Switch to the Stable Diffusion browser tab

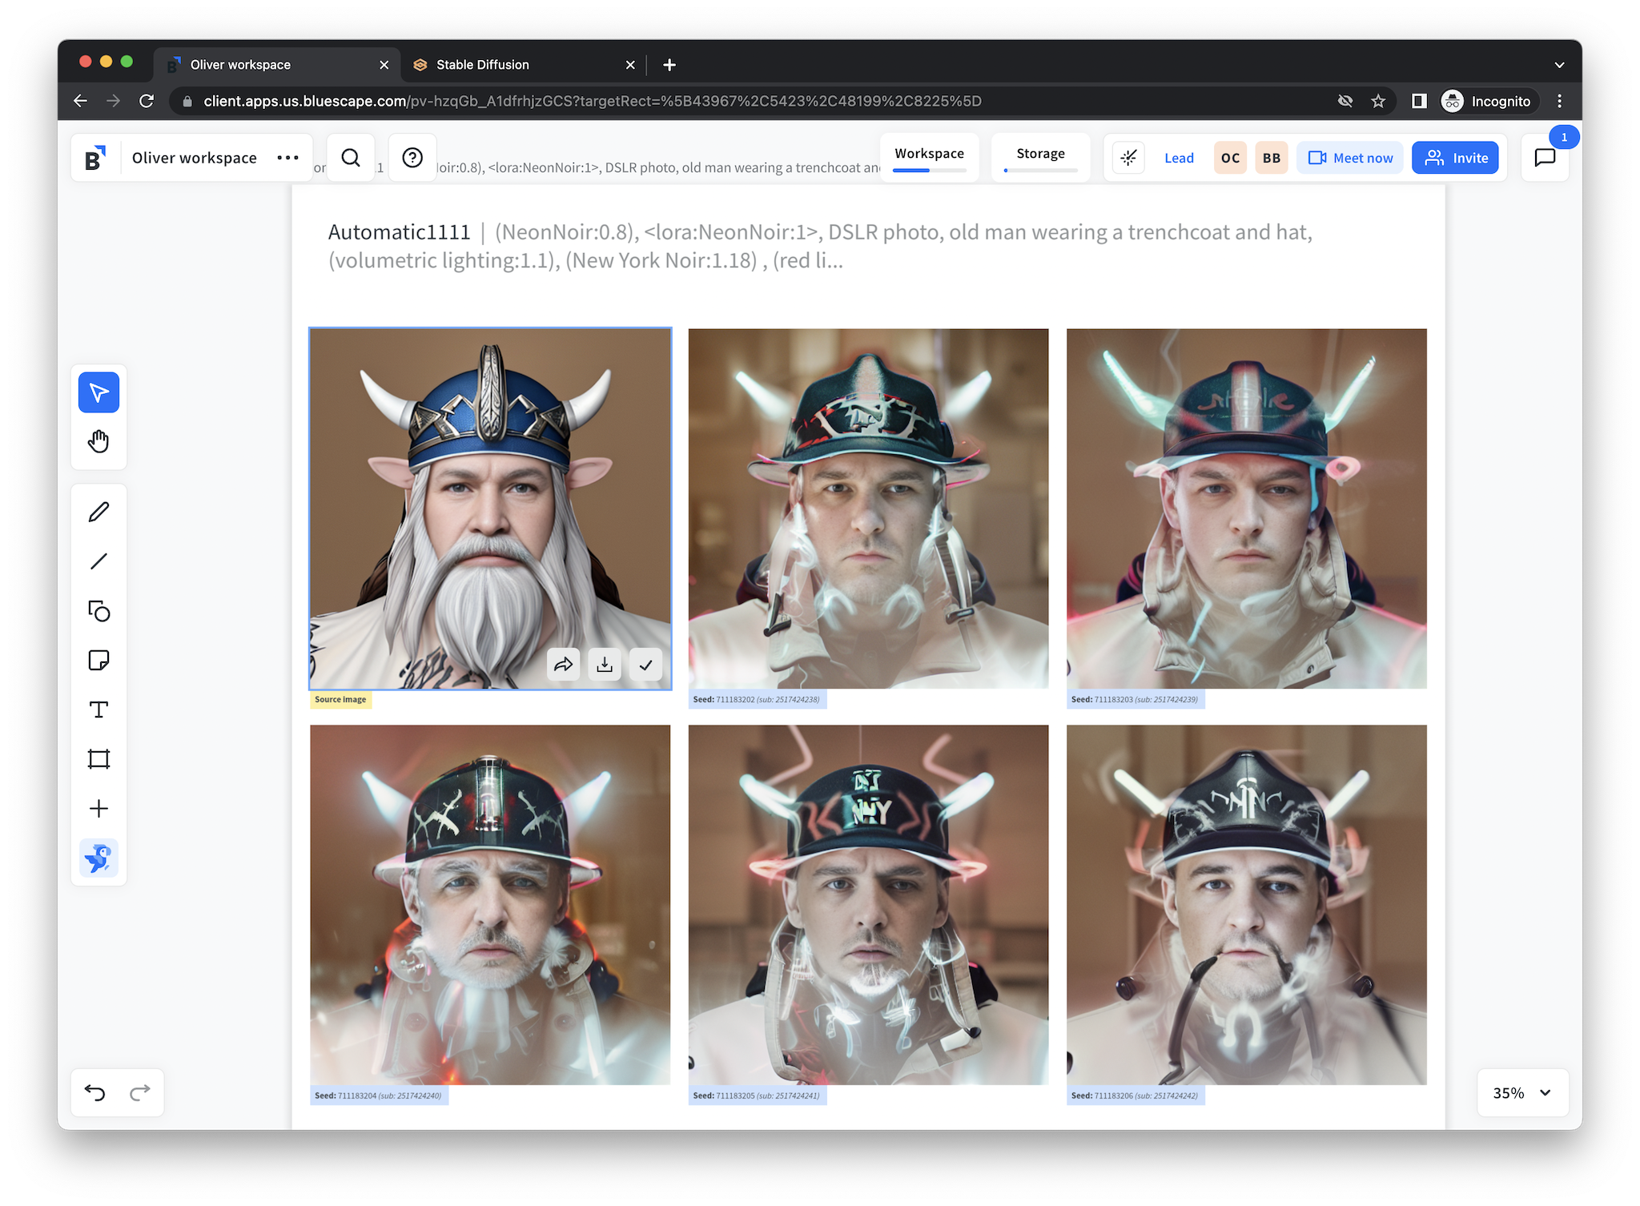482,65
